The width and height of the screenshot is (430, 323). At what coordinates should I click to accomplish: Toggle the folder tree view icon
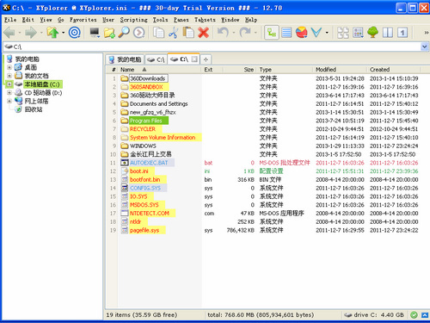(272, 33)
